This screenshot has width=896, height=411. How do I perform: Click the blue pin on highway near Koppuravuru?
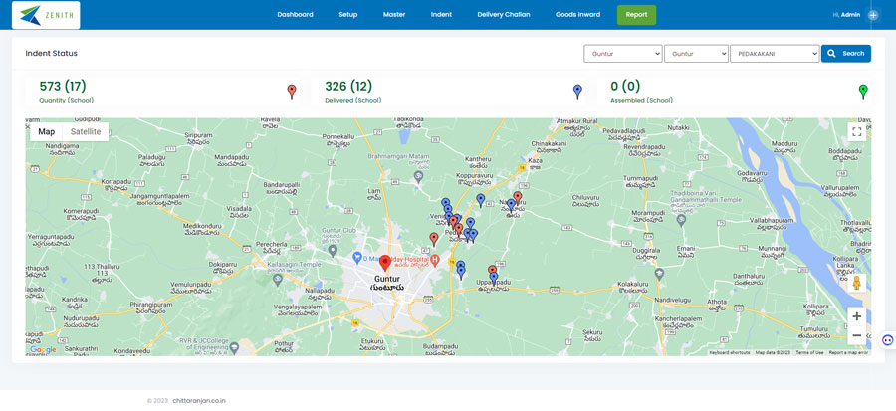coord(481,200)
